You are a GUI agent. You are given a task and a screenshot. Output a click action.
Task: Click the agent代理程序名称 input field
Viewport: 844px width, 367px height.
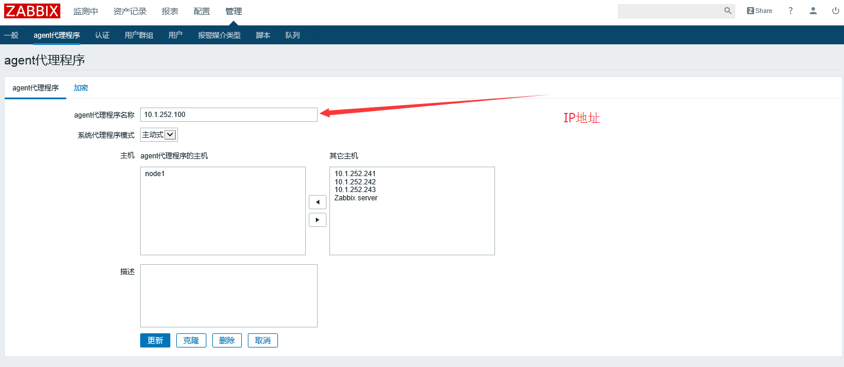(x=229, y=115)
